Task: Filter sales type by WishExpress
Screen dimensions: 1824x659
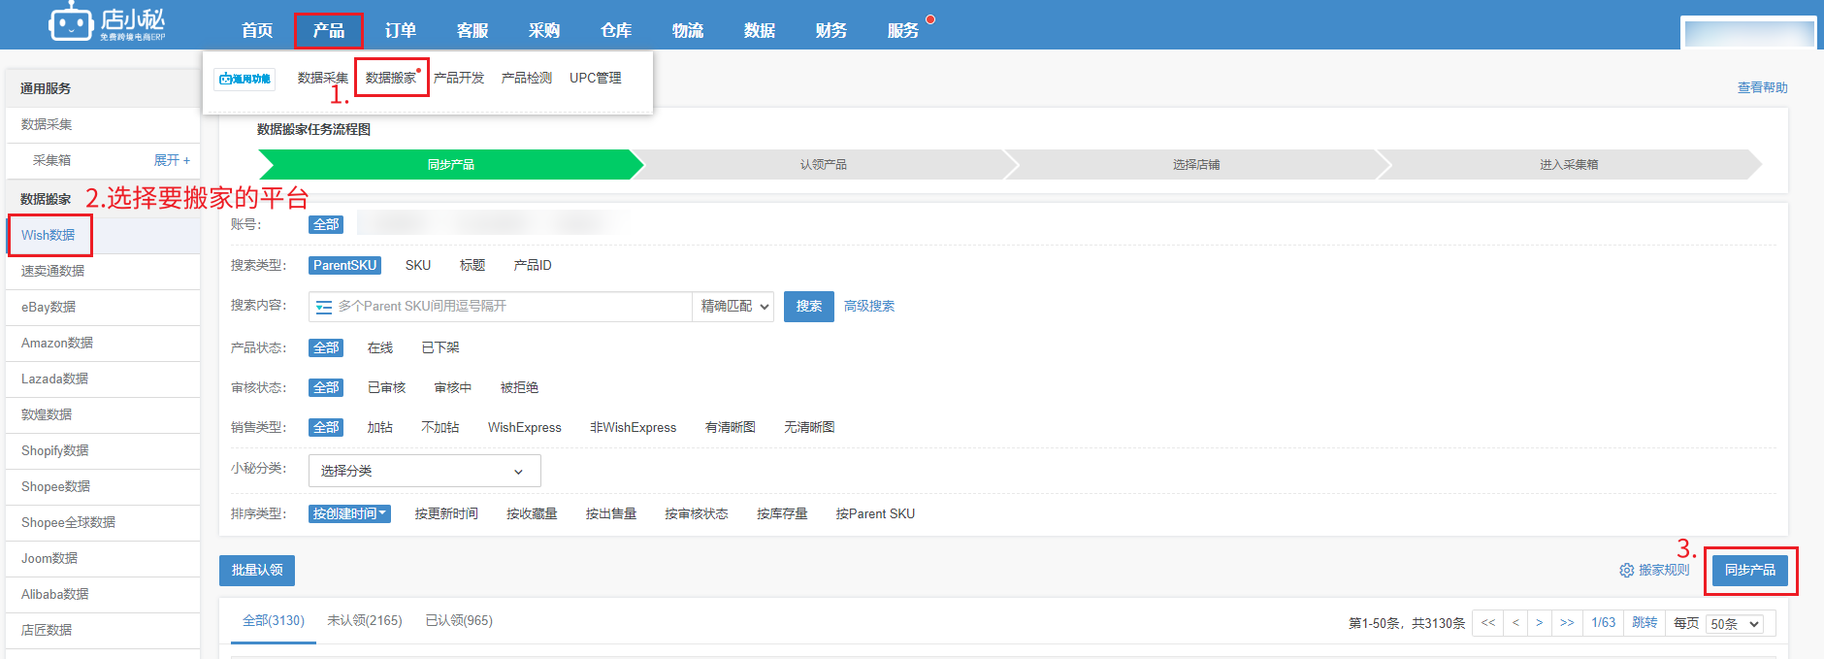Action: (525, 427)
